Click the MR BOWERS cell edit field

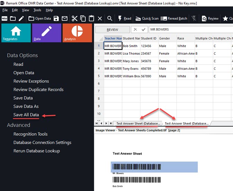click(191, 30)
